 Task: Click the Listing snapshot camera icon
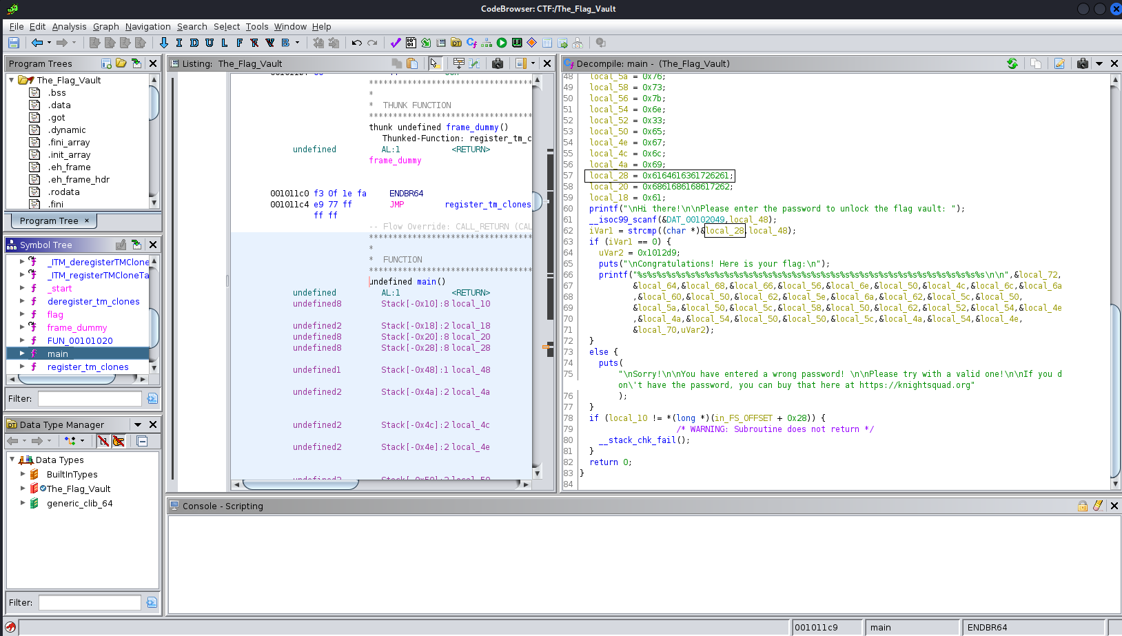497,63
